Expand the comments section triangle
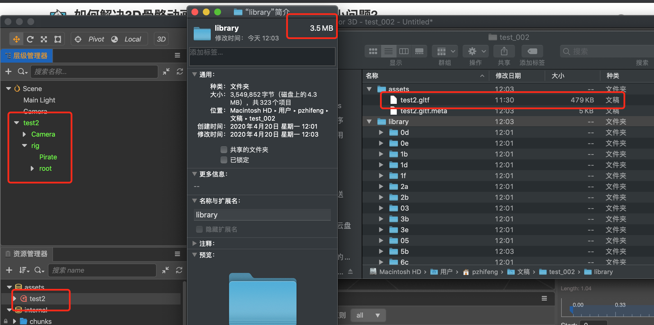The width and height of the screenshot is (654, 325). click(x=195, y=244)
